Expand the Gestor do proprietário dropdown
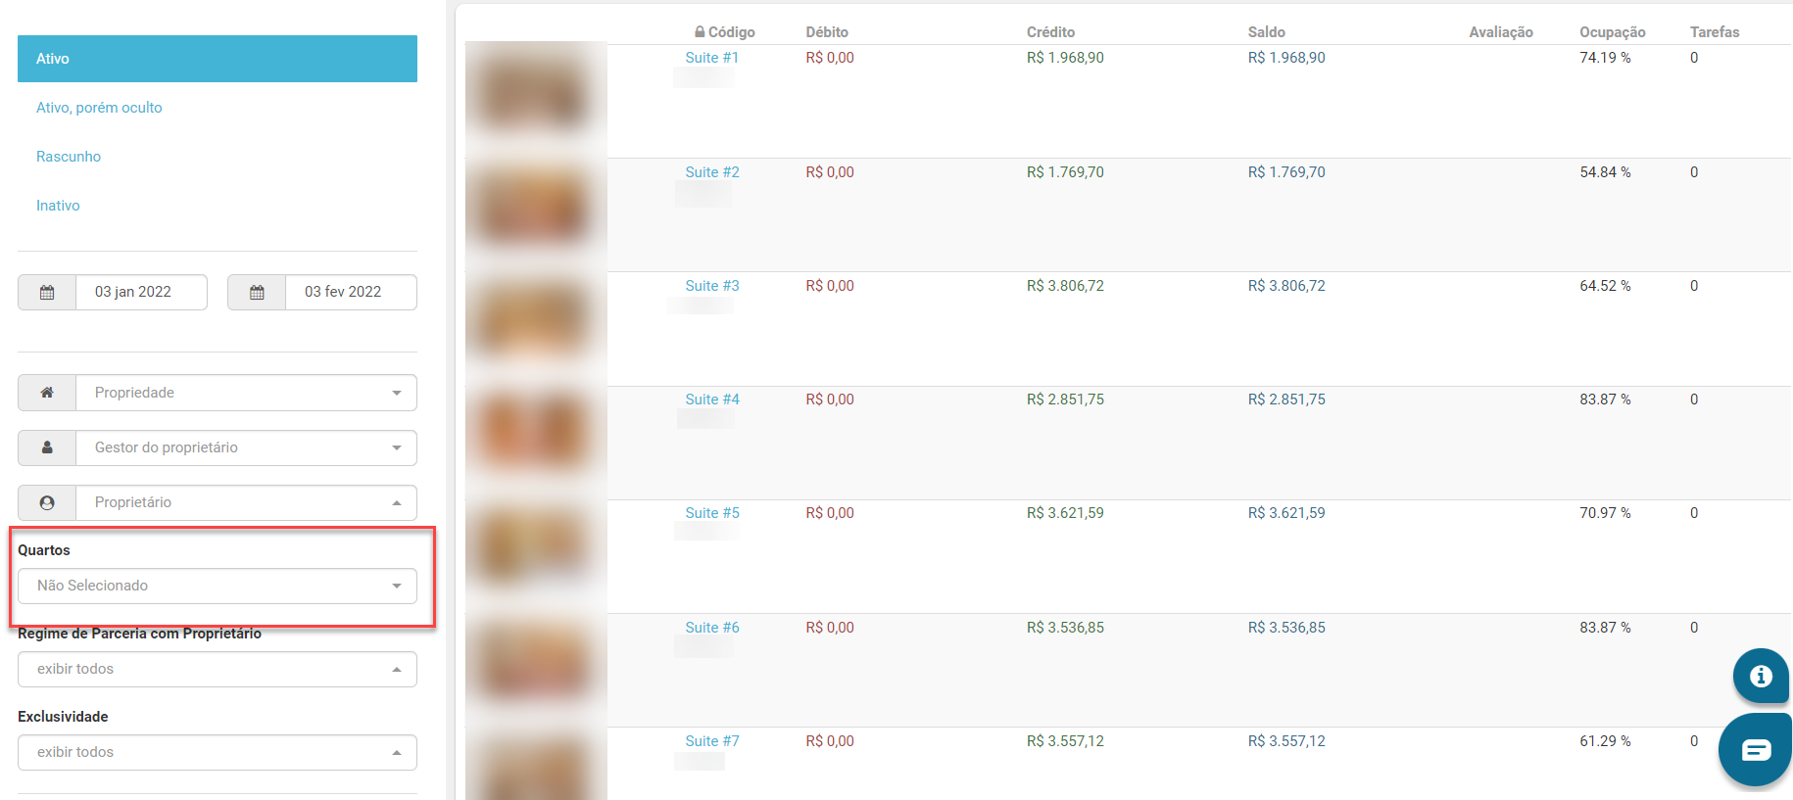 click(246, 447)
